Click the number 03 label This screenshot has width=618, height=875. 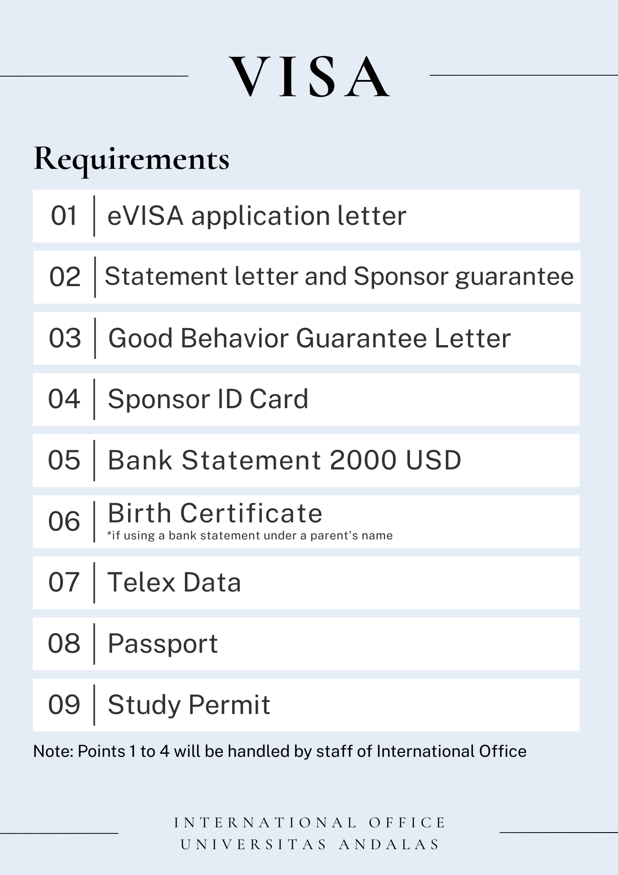coord(65,338)
